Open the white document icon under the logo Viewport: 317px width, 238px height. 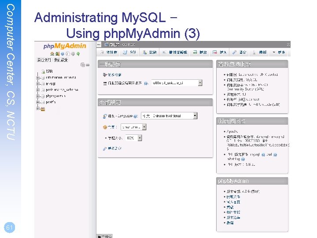pyautogui.click(x=68, y=54)
